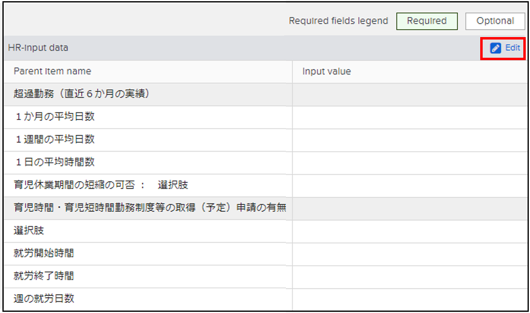Click the input value cell for 週の就労日数
The width and height of the screenshot is (530, 313).
point(409,299)
